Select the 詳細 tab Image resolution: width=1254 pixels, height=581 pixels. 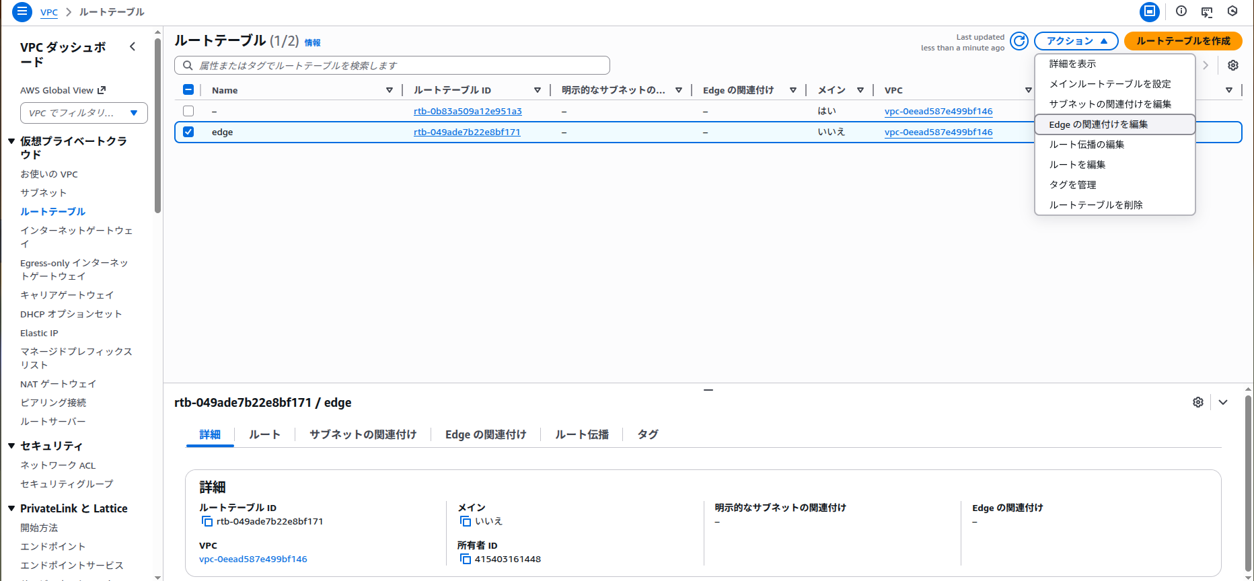click(x=210, y=434)
